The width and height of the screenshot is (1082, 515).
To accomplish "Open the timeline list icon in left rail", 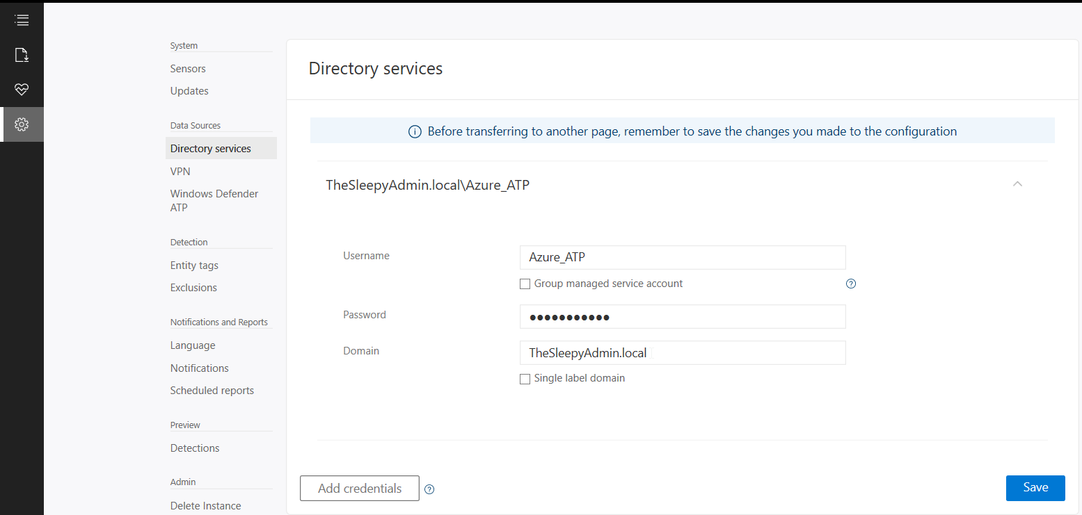I will (x=22, y=20).
